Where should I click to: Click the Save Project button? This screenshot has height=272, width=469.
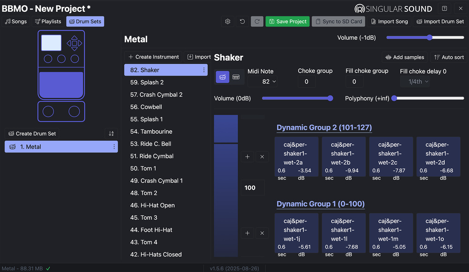287,22
